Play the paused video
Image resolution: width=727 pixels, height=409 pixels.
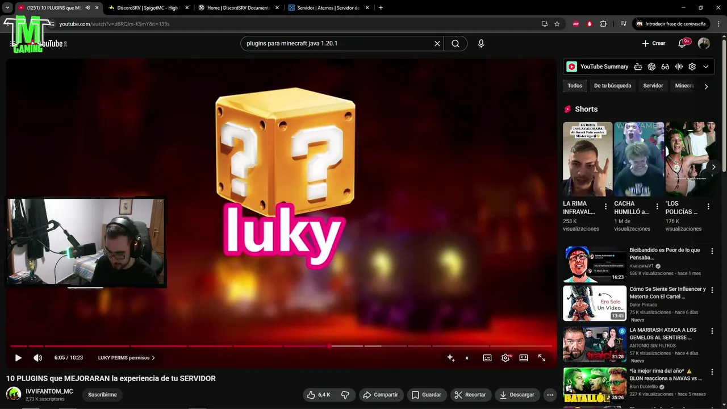18,358
